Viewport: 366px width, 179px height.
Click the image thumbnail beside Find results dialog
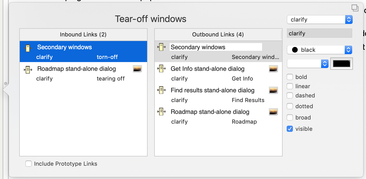[x=273, y=90]
